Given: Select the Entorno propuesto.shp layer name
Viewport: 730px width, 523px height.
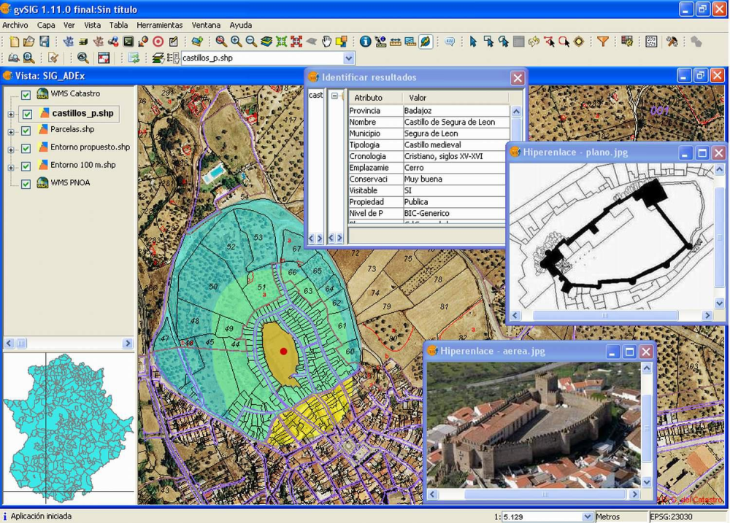Looking at the screenshot, I should click(90, 147).
